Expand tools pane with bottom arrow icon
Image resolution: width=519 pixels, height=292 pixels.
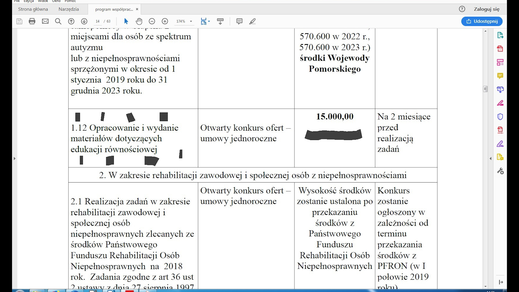(x=501, y=282)
